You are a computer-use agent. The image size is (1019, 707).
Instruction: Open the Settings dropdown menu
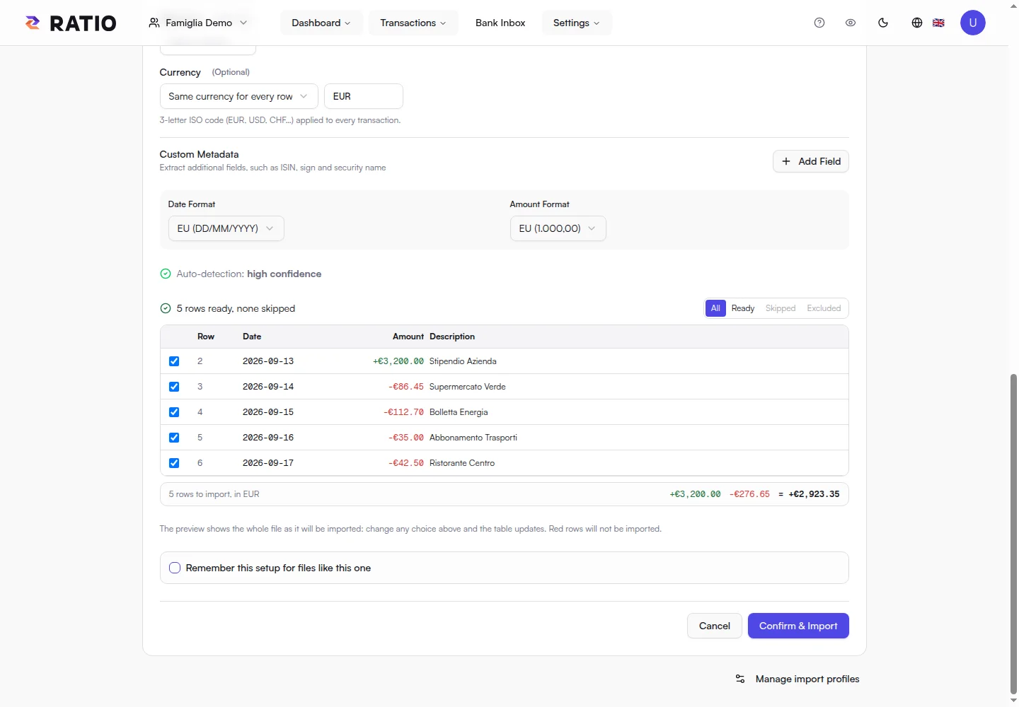click(x=577, y=23)
